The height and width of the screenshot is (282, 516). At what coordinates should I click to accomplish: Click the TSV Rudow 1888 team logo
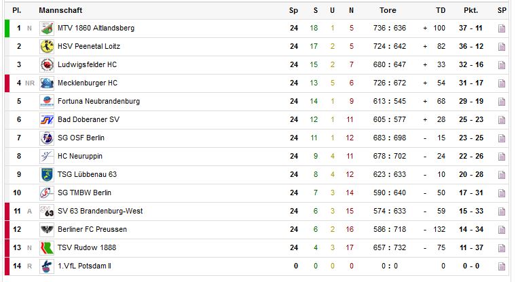click(47, 248)
